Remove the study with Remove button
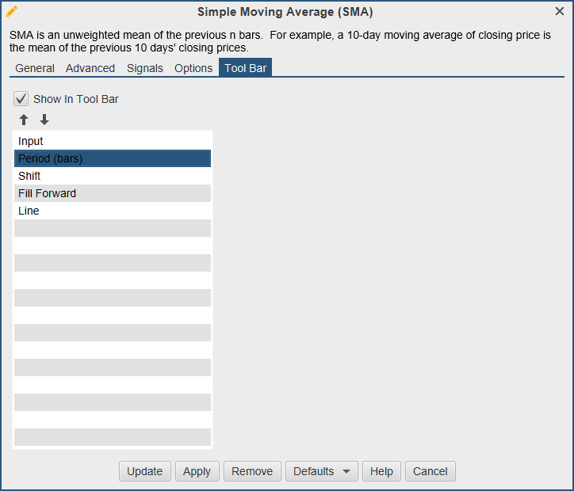The image size is (574, 491). [x=252, y=471]
